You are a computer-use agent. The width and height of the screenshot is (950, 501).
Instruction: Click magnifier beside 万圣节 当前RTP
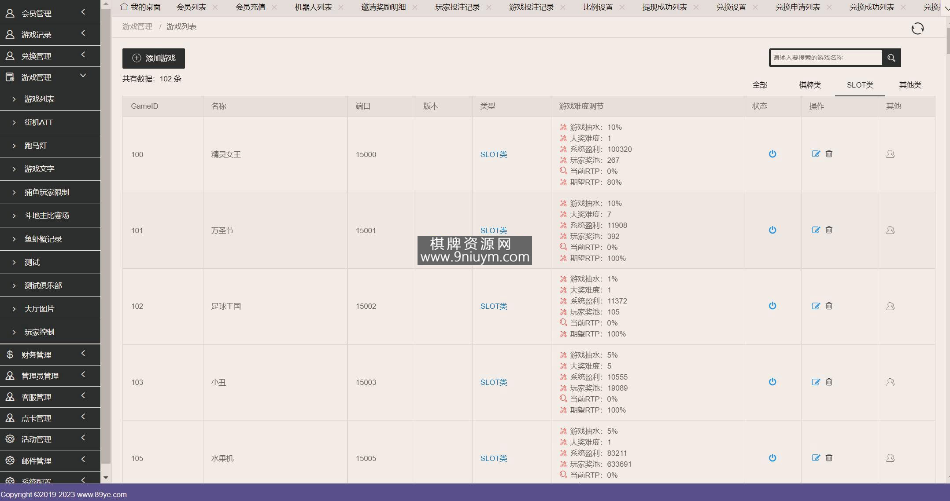point(563,247)
